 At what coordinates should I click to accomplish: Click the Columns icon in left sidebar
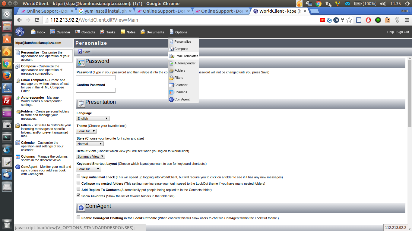(x=18, y=157)
